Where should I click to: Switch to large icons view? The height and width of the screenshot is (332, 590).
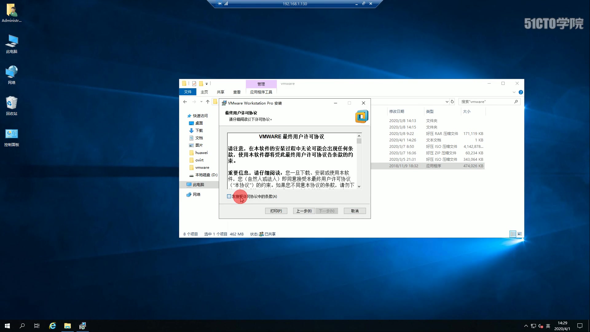(520, 234)
